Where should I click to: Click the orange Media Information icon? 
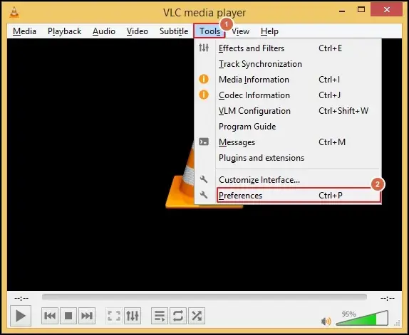[x=204, y=79]
